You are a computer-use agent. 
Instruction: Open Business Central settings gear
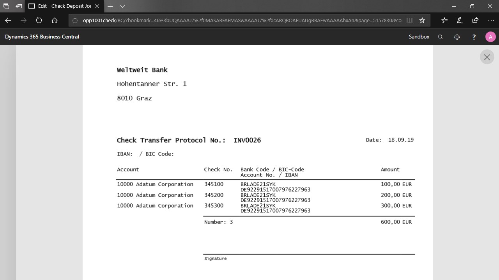[457, 37]
